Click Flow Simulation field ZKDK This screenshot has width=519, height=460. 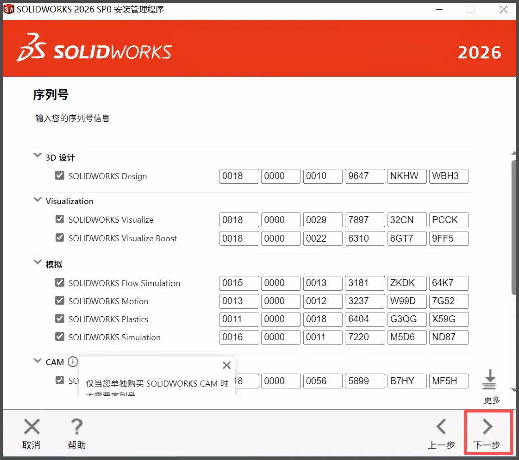[x=407, y=283]
